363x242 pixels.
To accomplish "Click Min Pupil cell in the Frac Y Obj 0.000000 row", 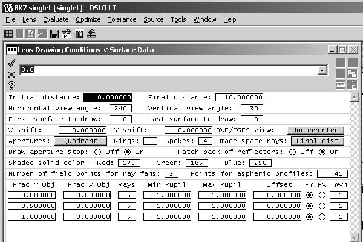I will (x=167, y=195).
